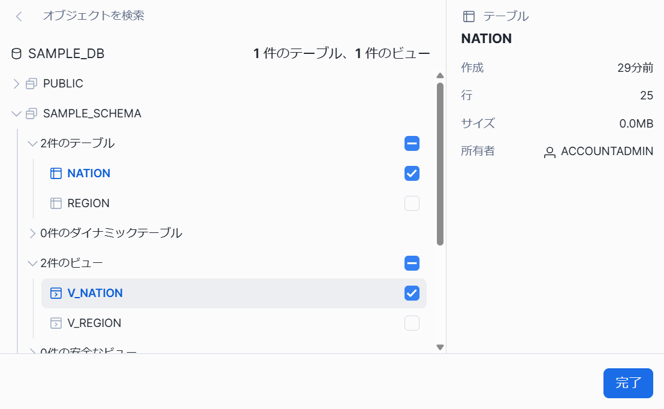Deselect the V_NATION view checkbox

[412, 293]
